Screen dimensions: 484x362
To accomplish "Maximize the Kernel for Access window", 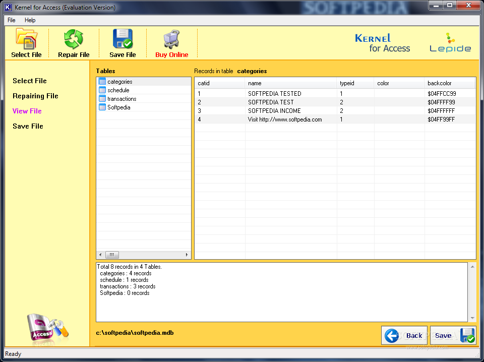I will pos(449,6).
